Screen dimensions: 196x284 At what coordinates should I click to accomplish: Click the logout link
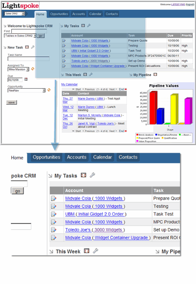point(190,4)
